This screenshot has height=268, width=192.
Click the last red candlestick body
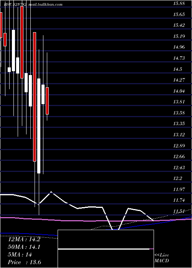coord(47,101)
